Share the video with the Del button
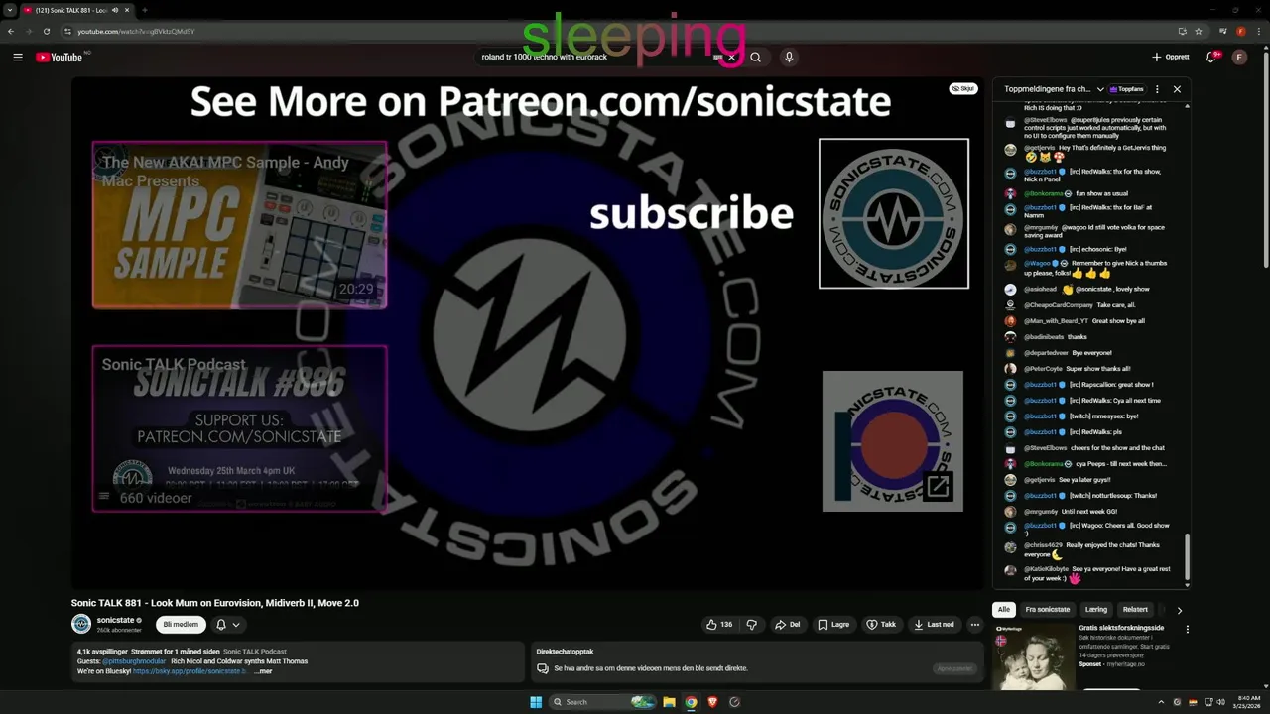The image size is (1270, 714). tap(788, 625)
